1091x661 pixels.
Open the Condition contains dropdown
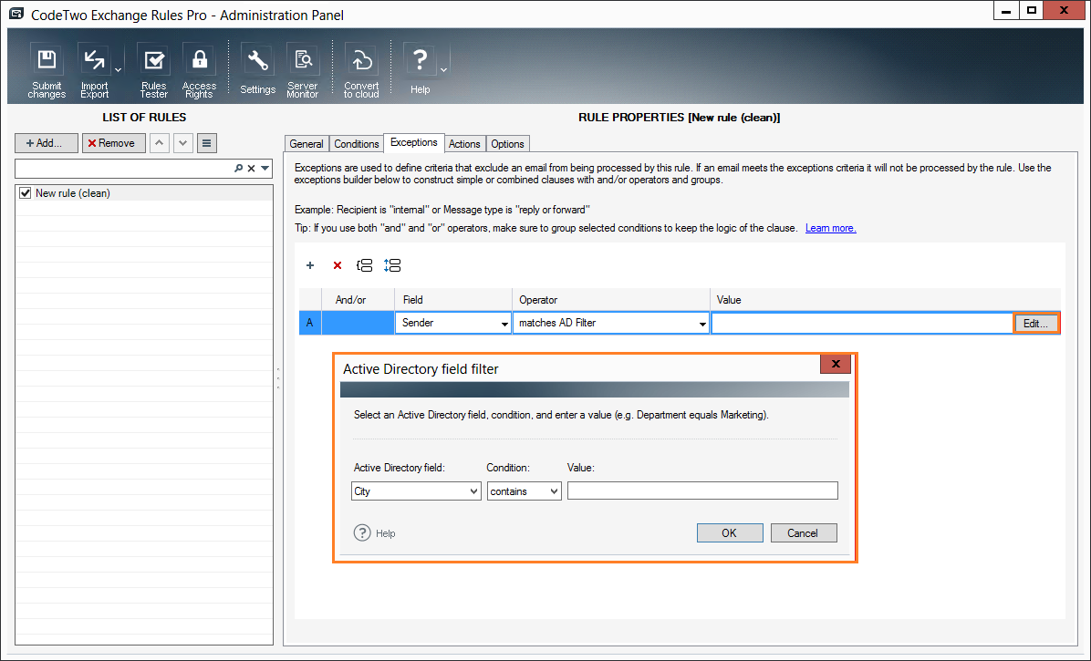click(x=524, y=491)
